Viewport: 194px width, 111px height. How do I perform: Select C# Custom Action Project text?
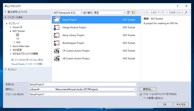pos(76,51)
